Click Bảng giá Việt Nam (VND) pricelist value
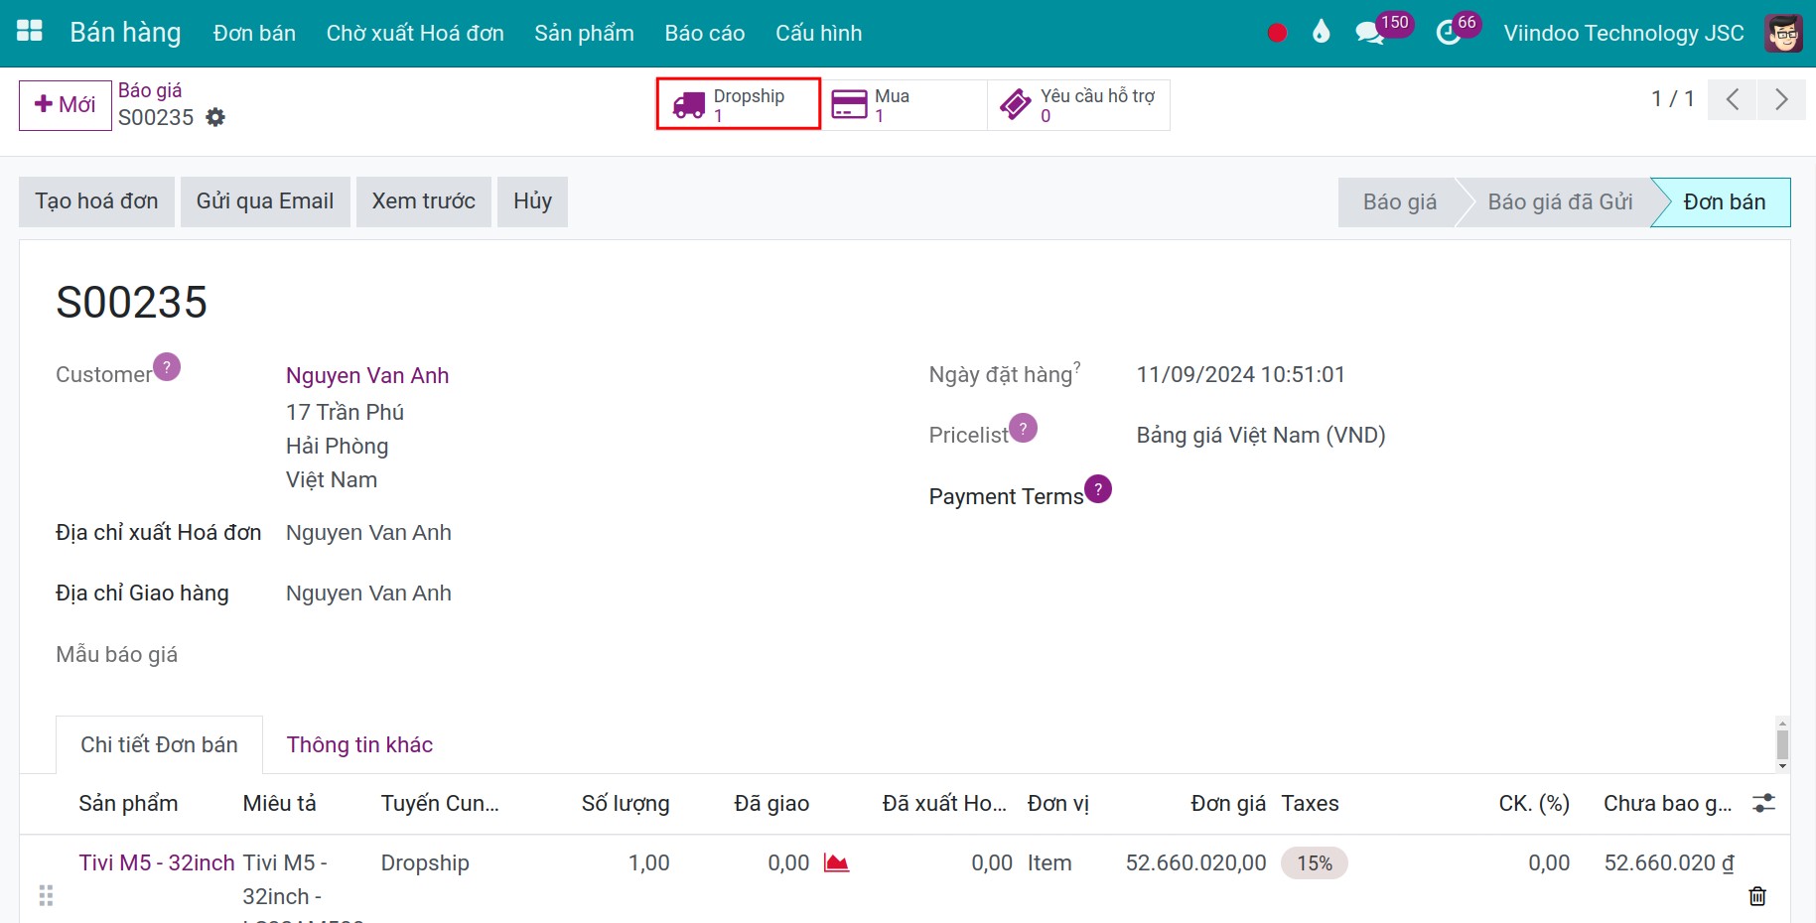 [1261, 435]
